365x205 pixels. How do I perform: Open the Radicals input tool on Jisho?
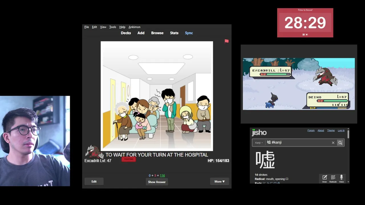point(333,179)
